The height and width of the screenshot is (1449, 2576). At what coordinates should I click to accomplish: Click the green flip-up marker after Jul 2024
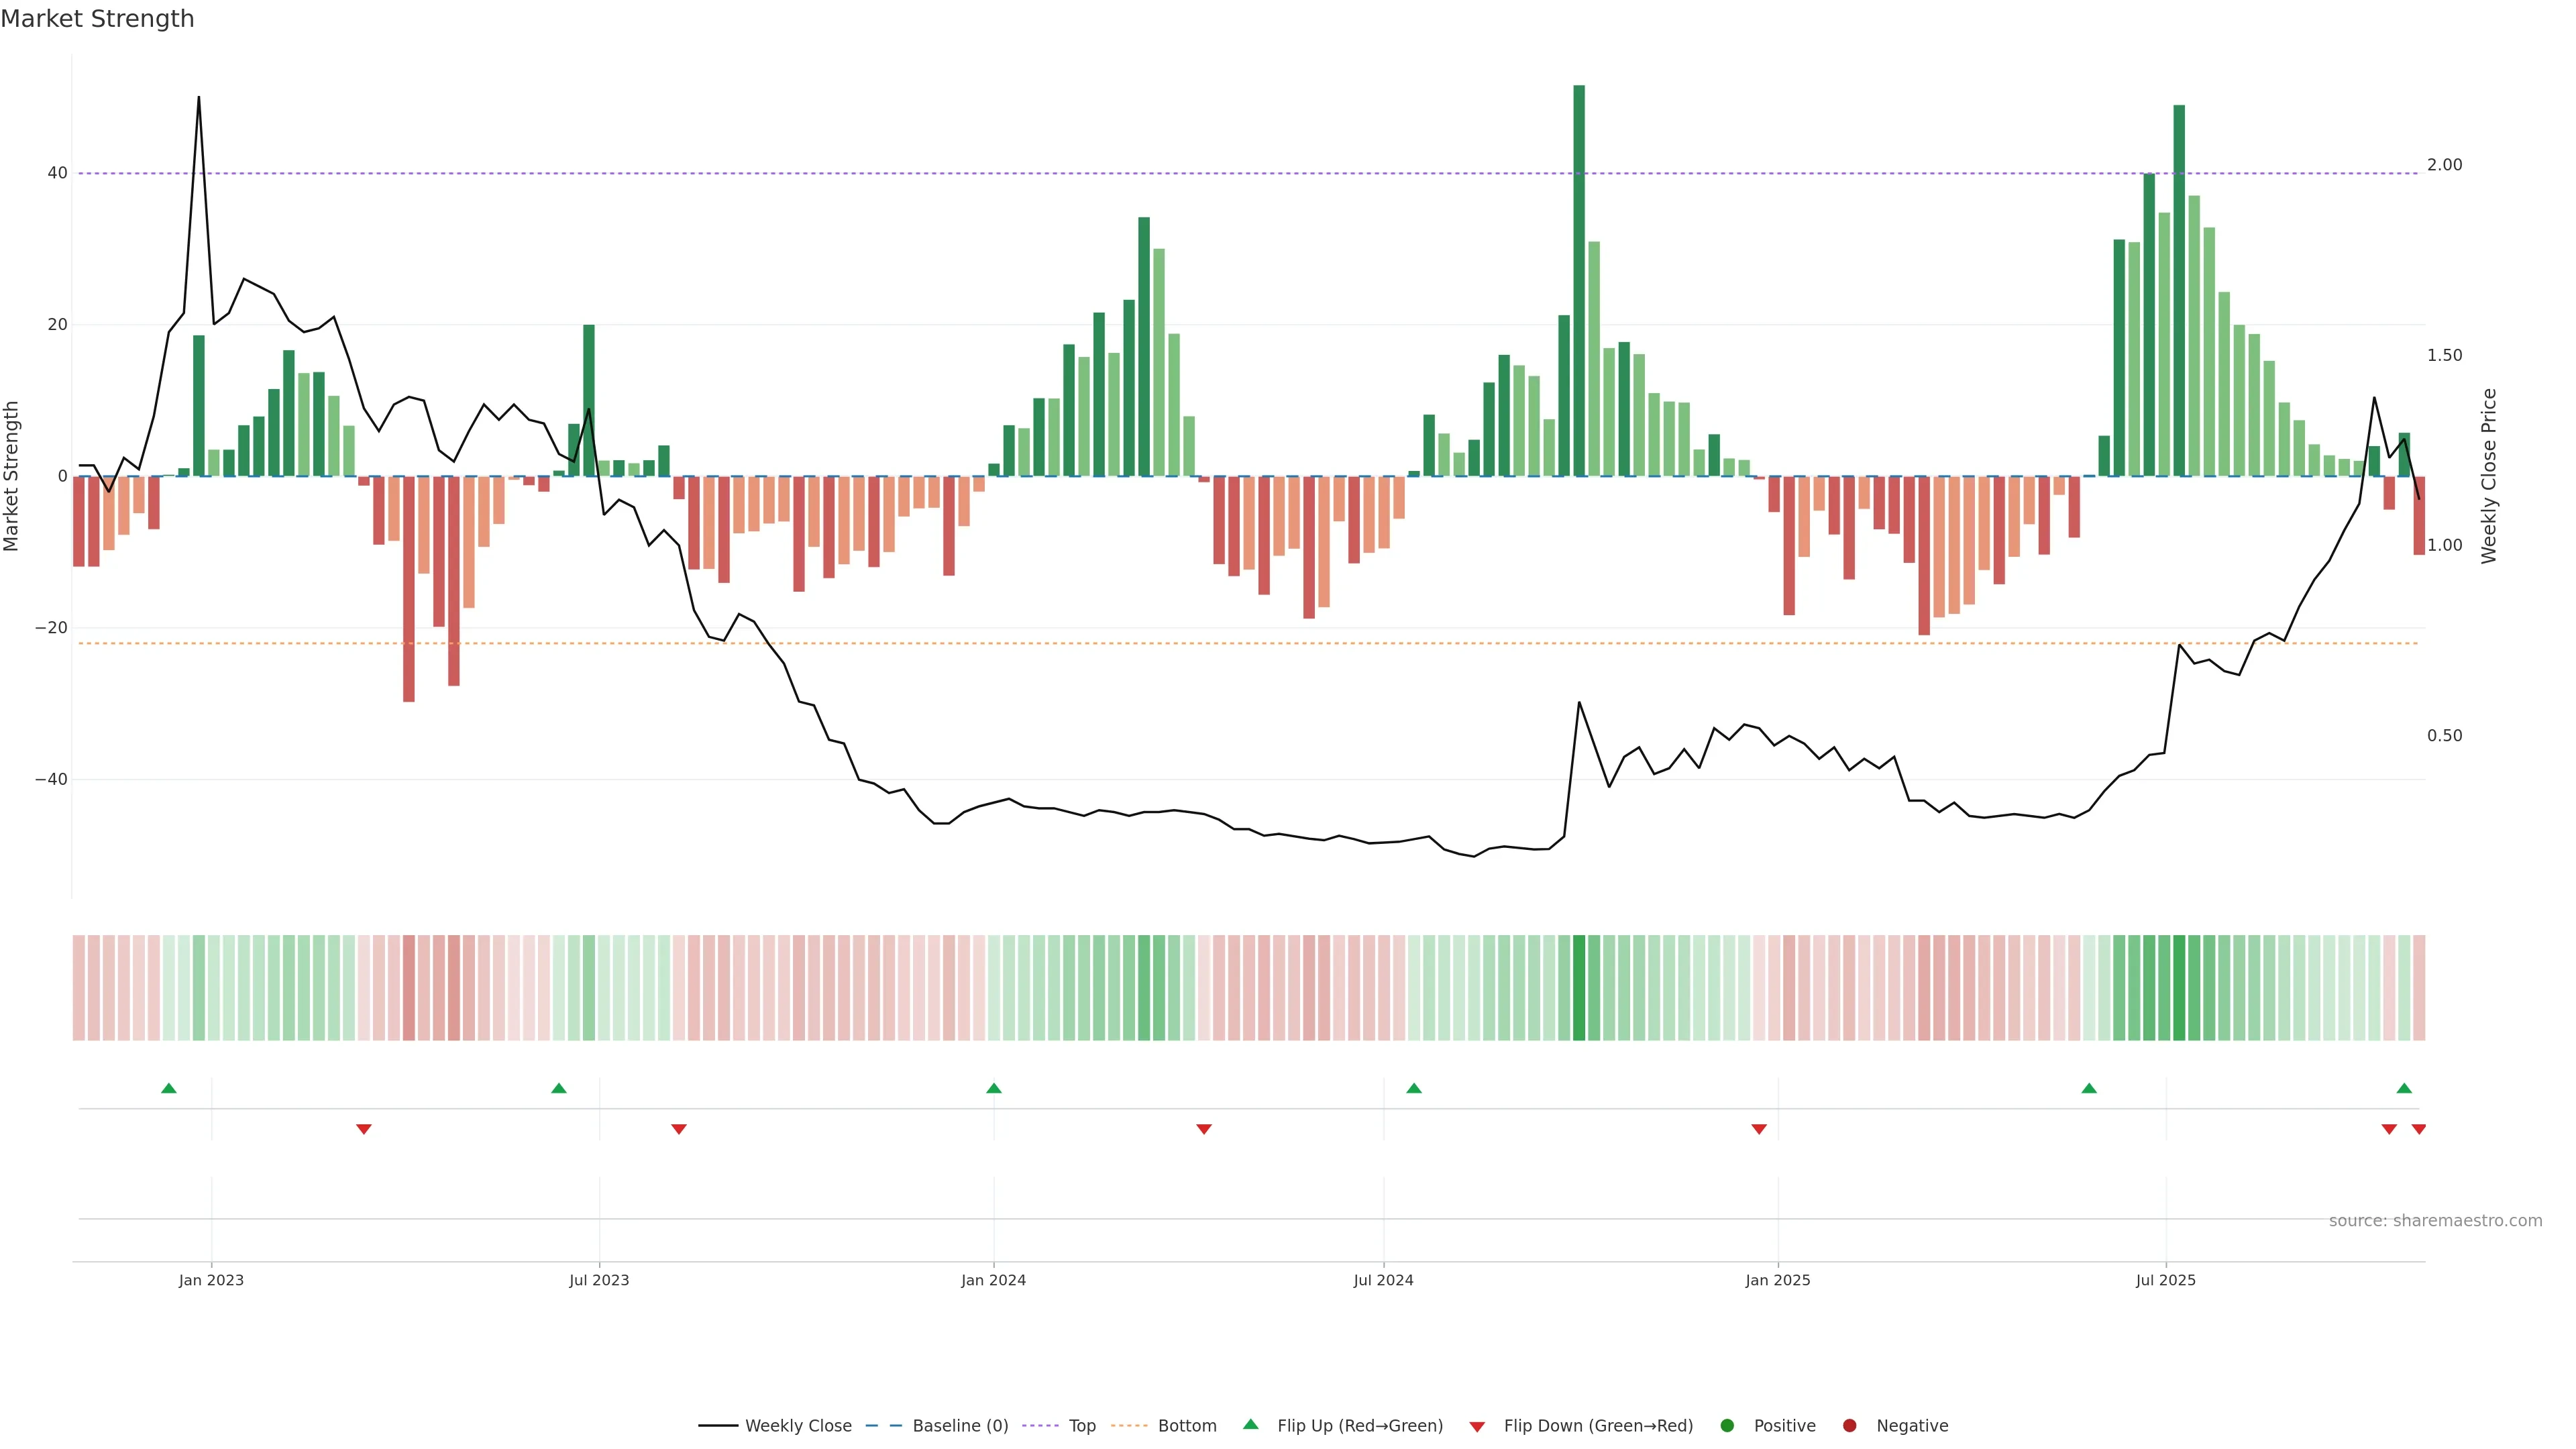[x=1414, y=1088]
